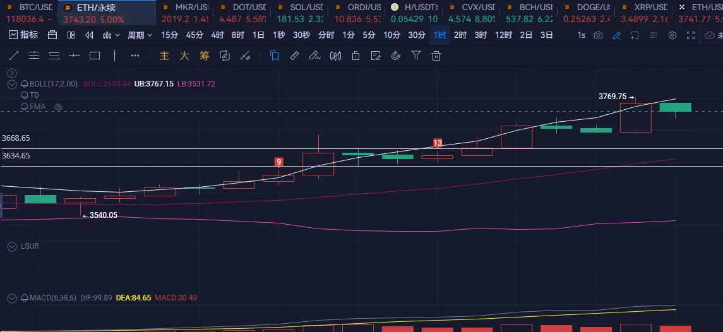Click the cloud sync icon
This screenshot has height=332, width=723.
pos(710,35)
